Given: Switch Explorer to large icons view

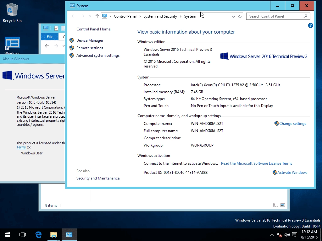Looking at the screenshot, I should coord(283,205).
